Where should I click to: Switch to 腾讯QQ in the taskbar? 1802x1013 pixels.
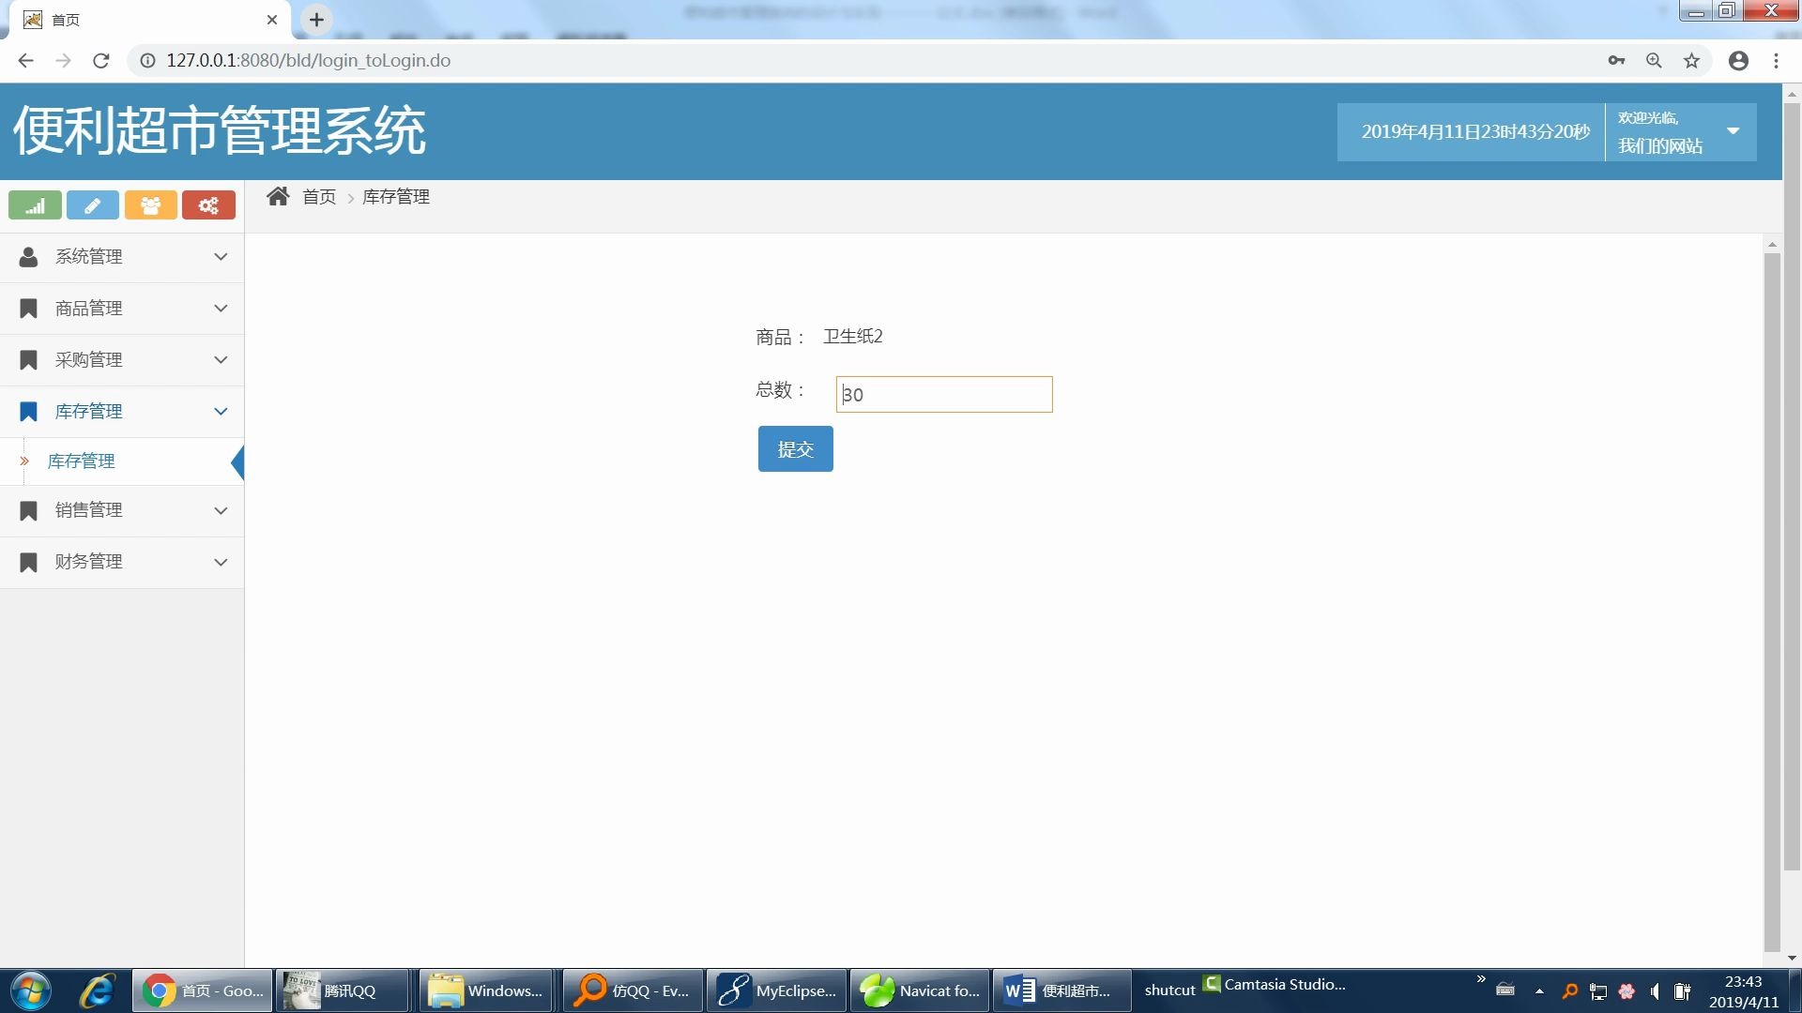pyautogui.click(x=342, y=990)
